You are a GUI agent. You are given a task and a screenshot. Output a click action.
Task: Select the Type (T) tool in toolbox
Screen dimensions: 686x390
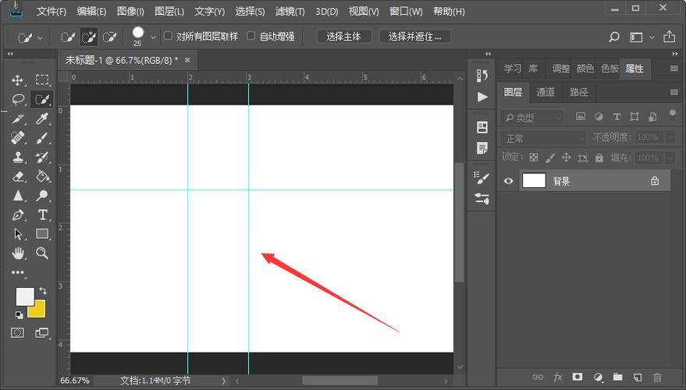click(x=42, y=214)
